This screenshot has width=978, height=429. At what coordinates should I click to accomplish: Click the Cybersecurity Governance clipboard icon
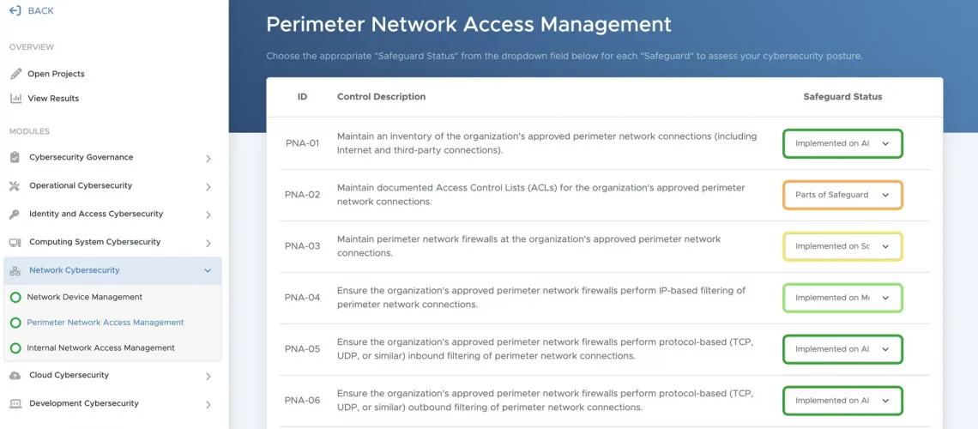point(15,158)
